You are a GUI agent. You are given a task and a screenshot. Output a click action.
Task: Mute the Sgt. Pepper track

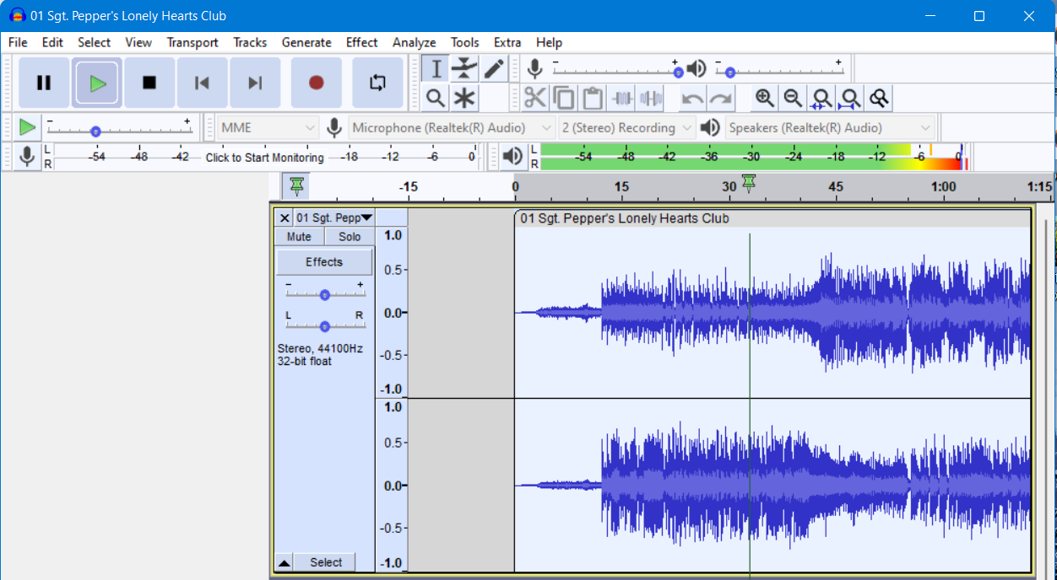point(298,236)
